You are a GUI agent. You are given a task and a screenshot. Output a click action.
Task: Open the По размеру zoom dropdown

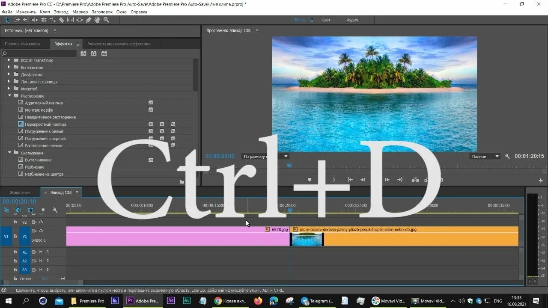(x=265, y=157)
